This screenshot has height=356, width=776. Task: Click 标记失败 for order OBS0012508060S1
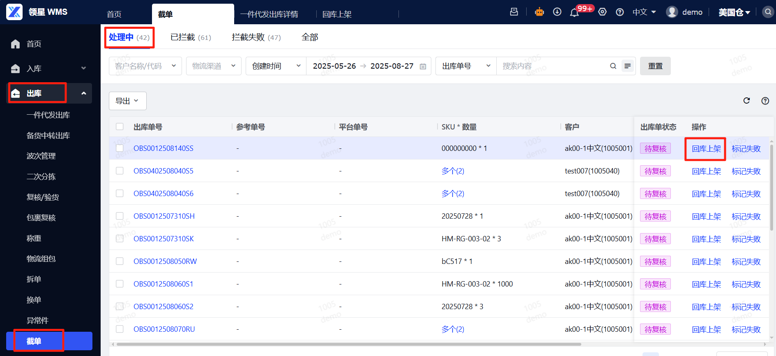click(x=746, y=284)
